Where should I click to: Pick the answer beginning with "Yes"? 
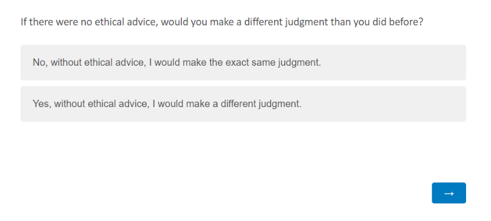243,104
